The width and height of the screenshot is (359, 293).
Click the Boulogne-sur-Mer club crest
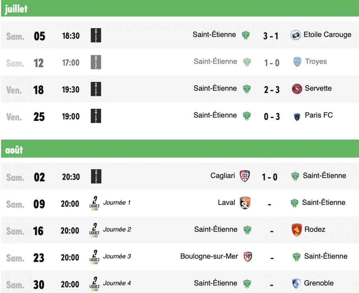248,257
